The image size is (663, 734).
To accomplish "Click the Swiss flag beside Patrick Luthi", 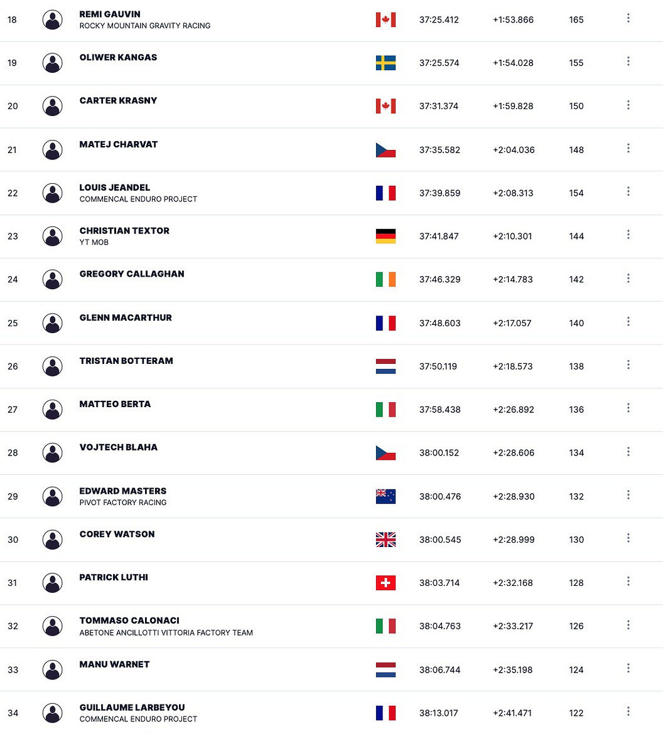I will pyautogui.click(x=385, y=583).
